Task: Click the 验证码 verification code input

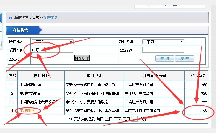Action: (x=52, y=59)
